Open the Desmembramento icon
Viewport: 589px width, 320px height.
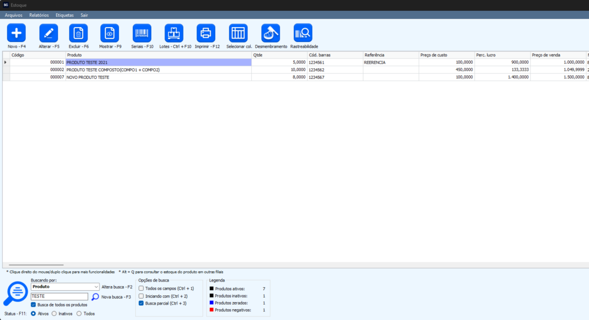pyautogui.click(x=270, y=33)
